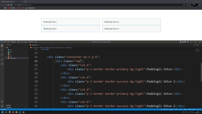202x114 pixels.
Task: Click the Go Live port button in status bar
Action: point(192,110)
